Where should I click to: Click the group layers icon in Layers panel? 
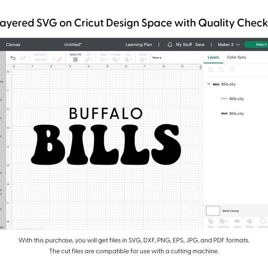pos(211,70)
